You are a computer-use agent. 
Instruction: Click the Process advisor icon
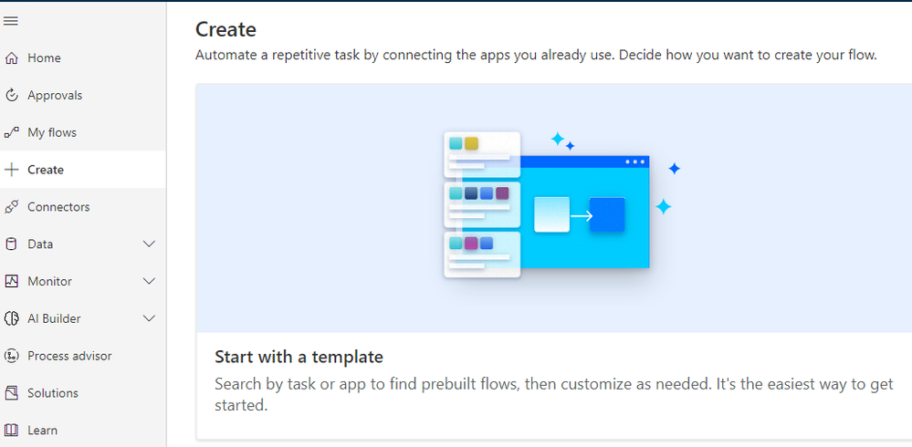(12, 356)
